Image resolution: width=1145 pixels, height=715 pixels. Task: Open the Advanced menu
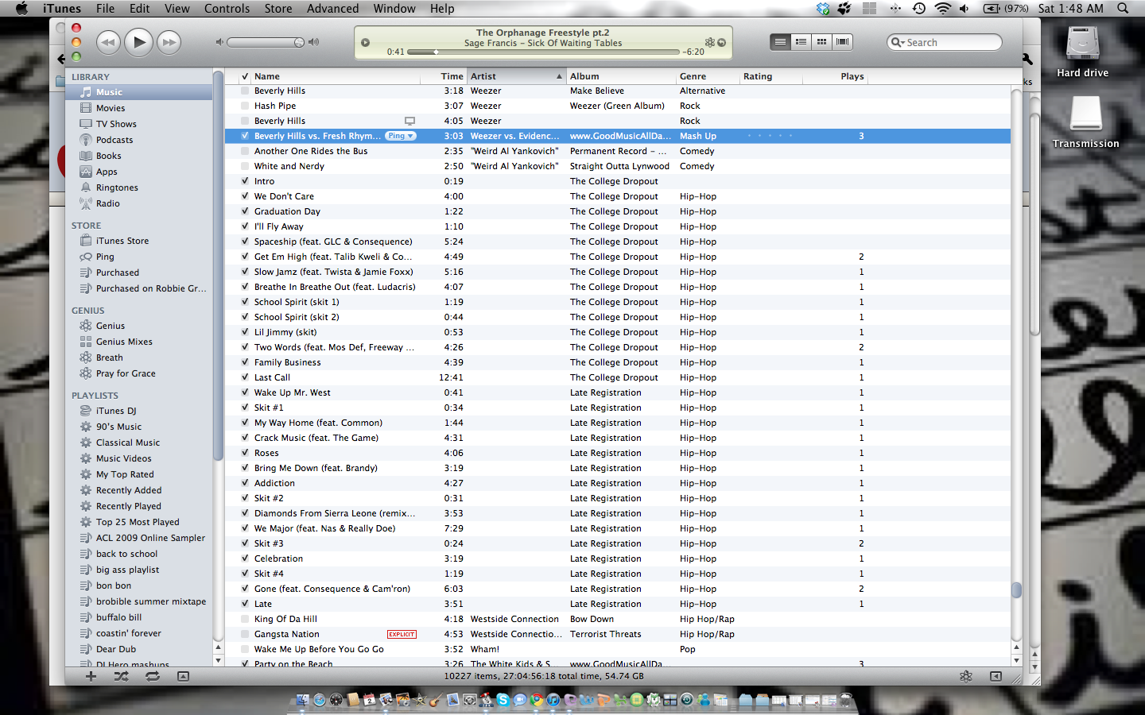332,8
